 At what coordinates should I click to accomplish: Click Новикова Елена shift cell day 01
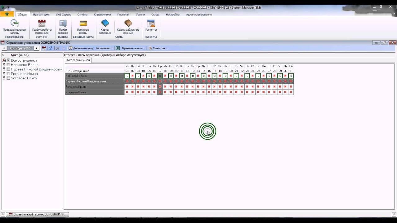pos(127,76)
